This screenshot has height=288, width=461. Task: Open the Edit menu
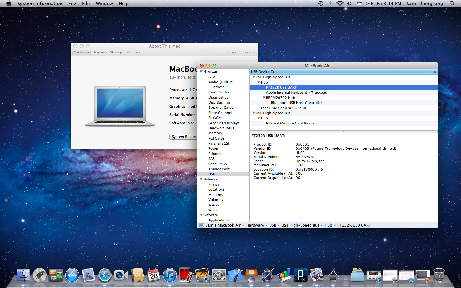tap(86, 4)
